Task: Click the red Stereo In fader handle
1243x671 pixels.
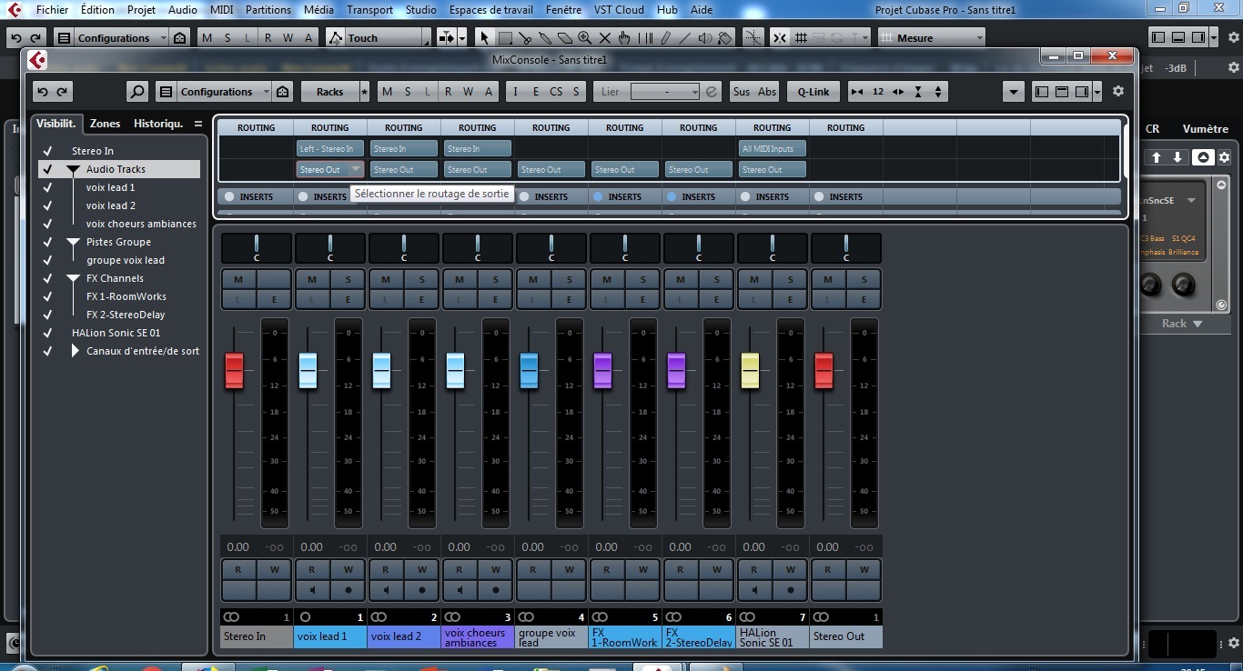Action: (x=234, y=370)
